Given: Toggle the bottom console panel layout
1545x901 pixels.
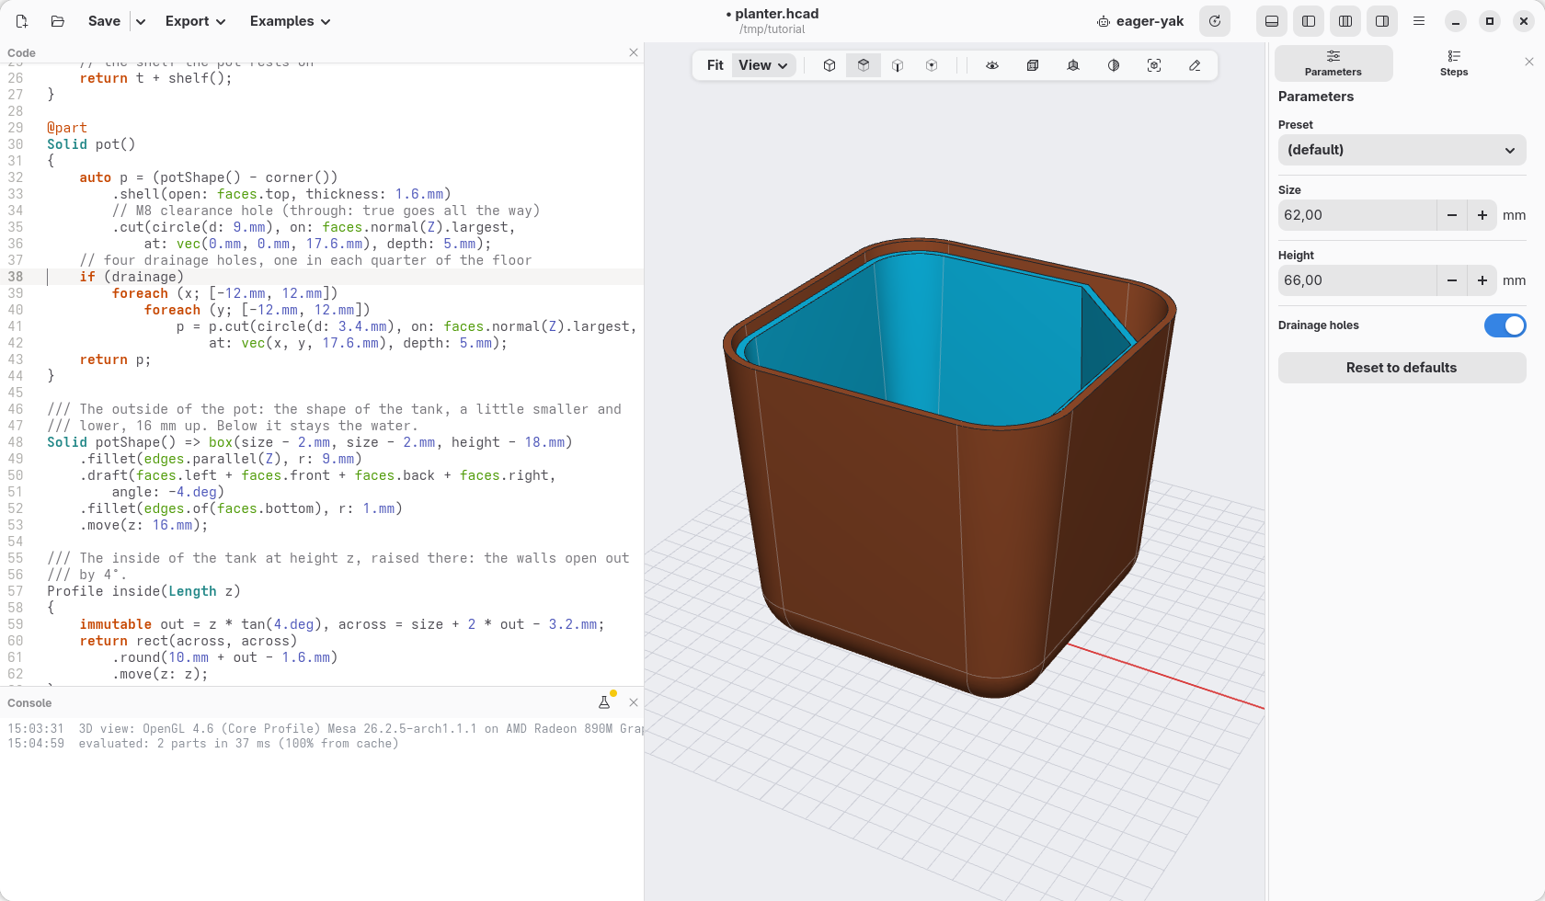Looking at the screenshot, I should 1272,21.
